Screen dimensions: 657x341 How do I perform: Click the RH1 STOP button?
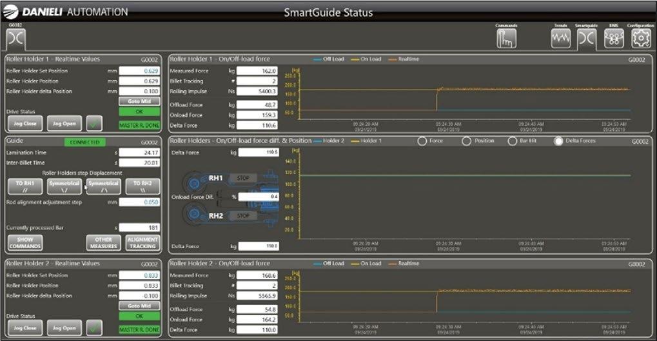click(x=243, y=178)
